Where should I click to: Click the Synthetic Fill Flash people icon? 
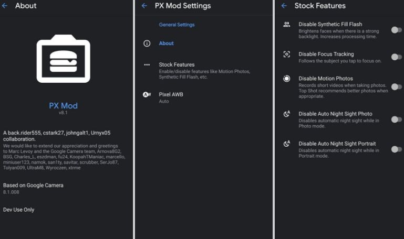286,24
